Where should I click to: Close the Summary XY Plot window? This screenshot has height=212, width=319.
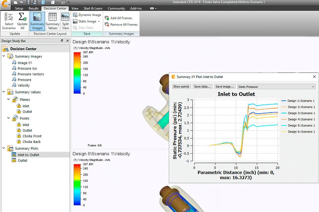point(314,77)
